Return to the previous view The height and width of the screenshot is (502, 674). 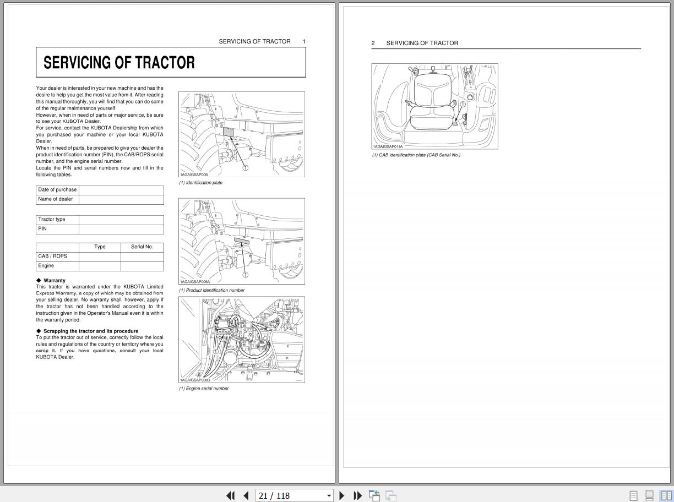[374, 495]
